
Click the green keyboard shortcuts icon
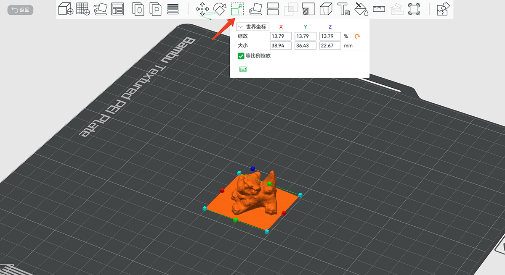(243, 69)
